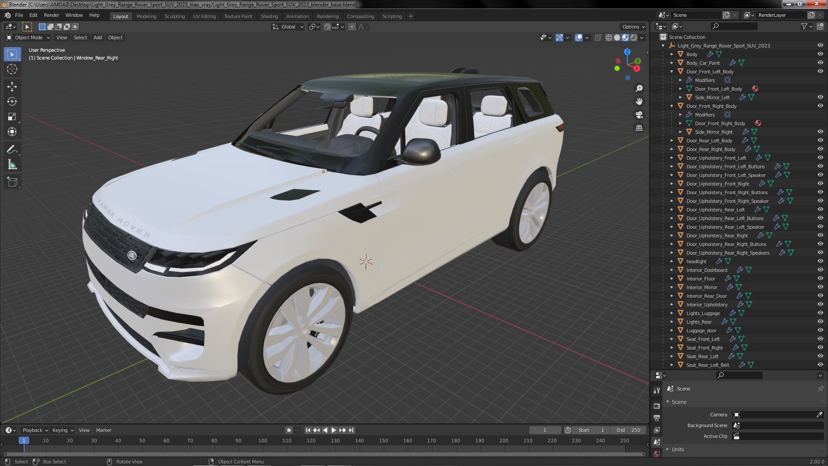The image size is (828, 466).
Task: Play the animation forward
Action: click(x=334, y=430)
